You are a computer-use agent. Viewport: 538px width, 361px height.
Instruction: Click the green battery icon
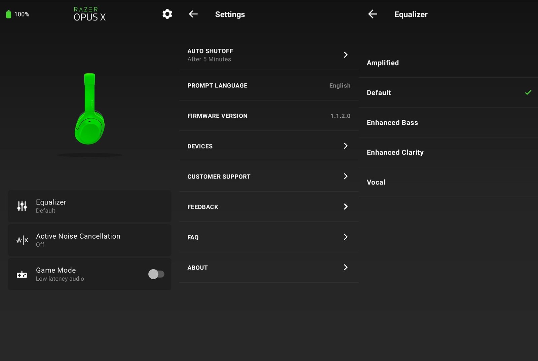click(x=9, y=14)
